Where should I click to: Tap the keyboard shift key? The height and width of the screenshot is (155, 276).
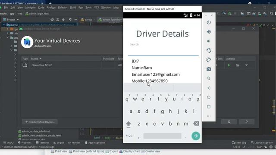click(x=129, y=124)
